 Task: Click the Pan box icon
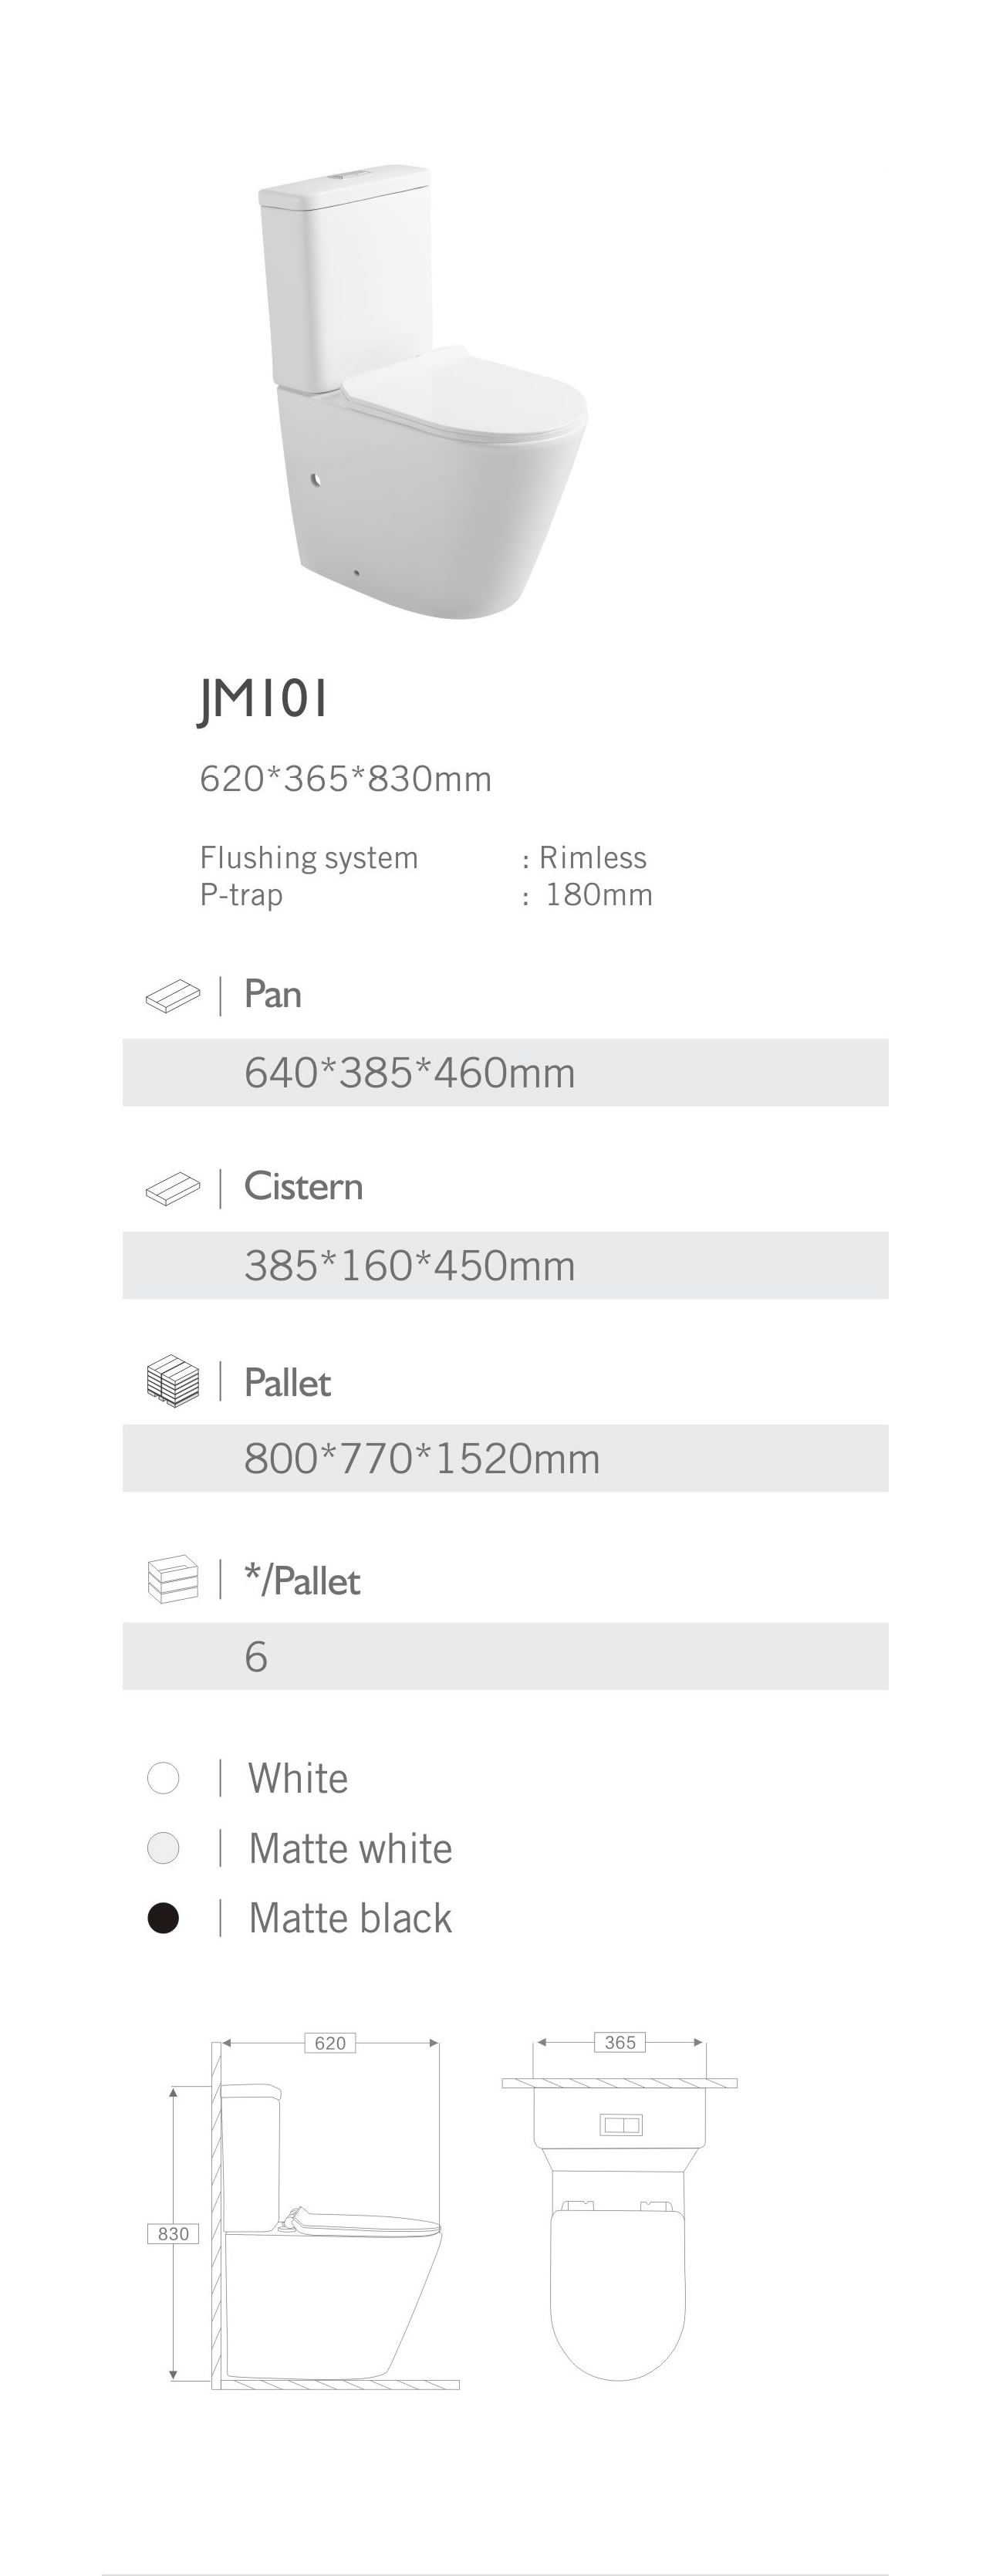172,996
